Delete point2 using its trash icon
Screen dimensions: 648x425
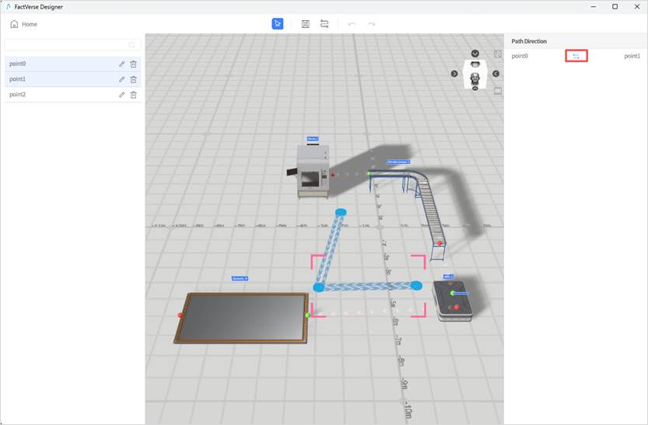click(x=133, y=95)
